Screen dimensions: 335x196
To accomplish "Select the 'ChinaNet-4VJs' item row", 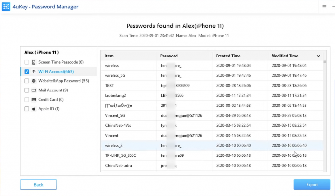I will [x=212, y=125].
